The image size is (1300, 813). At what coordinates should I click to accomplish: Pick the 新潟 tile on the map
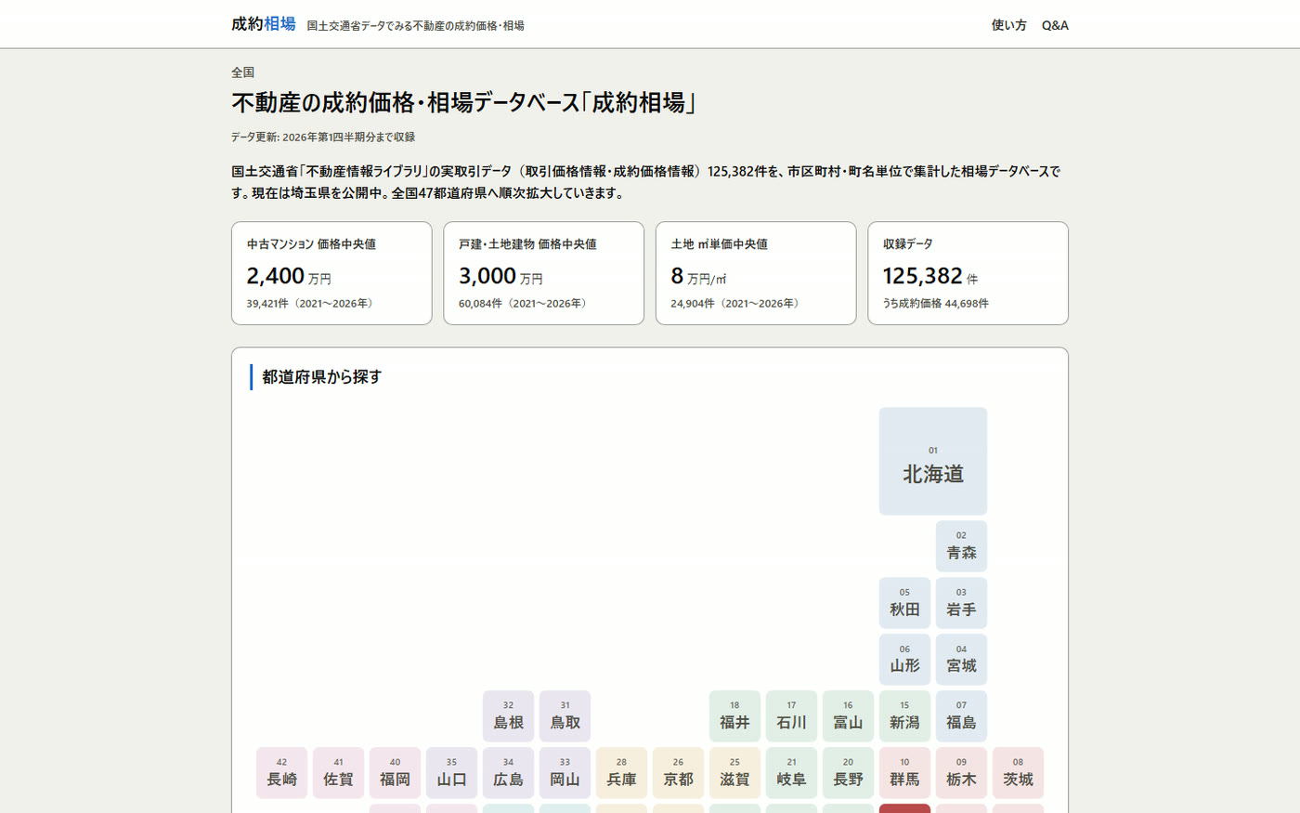point(904,716)
